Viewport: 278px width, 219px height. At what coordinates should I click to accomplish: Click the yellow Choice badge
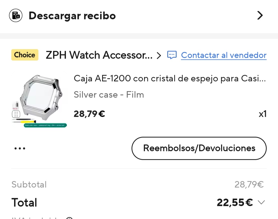click(x=25, y=55)
